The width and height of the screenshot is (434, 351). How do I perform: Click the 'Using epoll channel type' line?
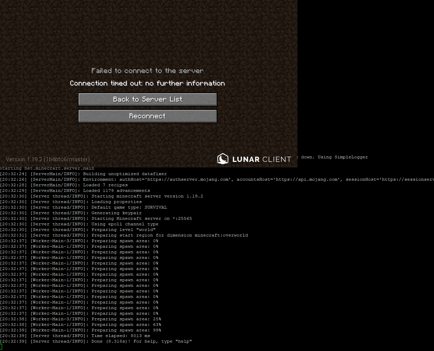[125, 224]
